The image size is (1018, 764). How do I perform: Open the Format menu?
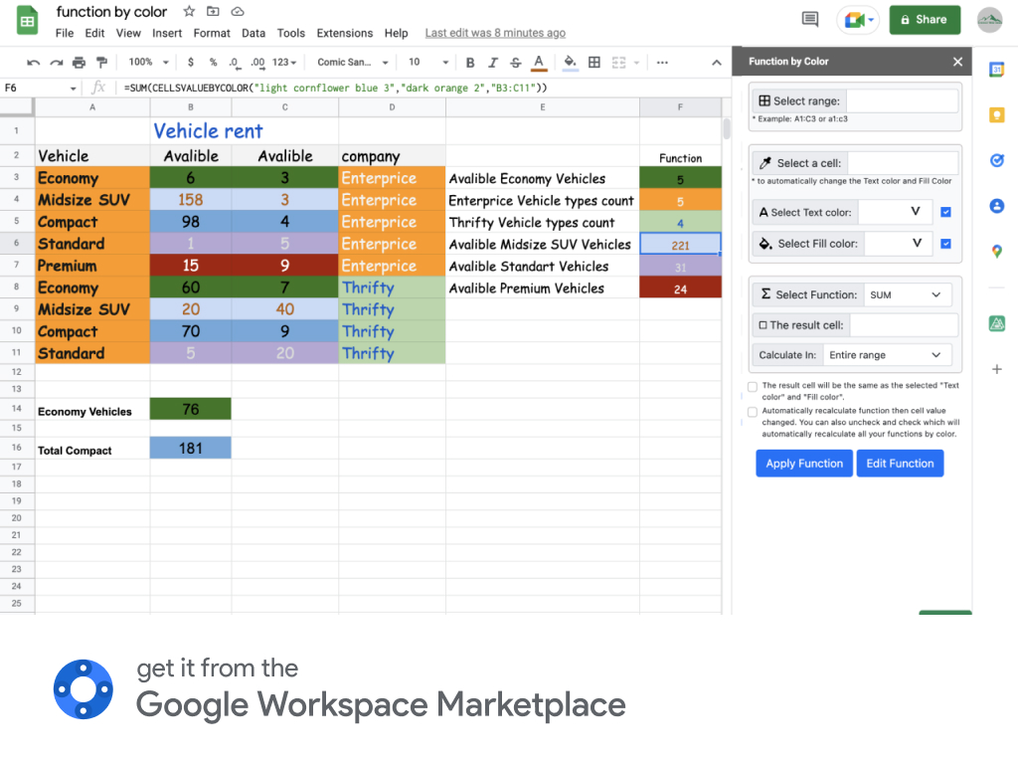pyautogui.click(x=212, y=33)
